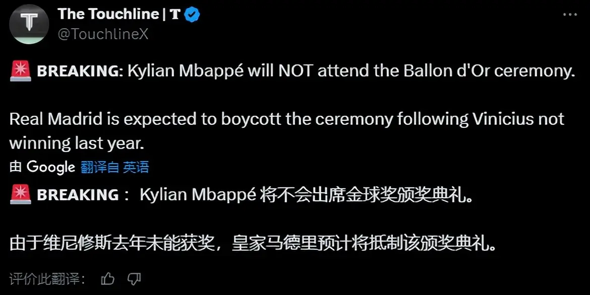
Task: Click the Google logo in the translation credit
Action: 50,167
